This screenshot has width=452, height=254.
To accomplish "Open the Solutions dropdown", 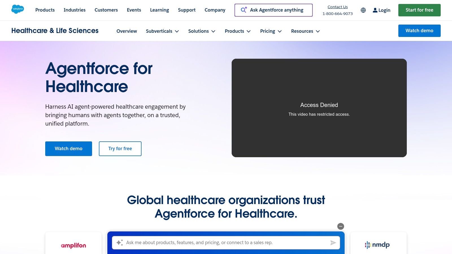I will [202, 31].
